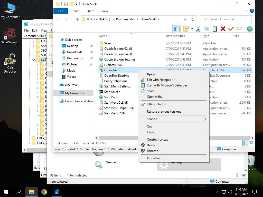Click the red X Delete toolbar icon
This screenshot has height=197, width=263.
pos(223,29)
